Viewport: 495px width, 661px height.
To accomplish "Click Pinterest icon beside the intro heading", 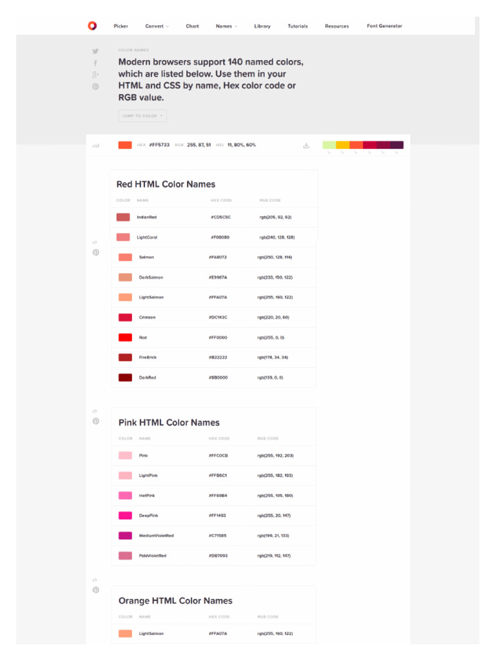I will tap(95, 86).
